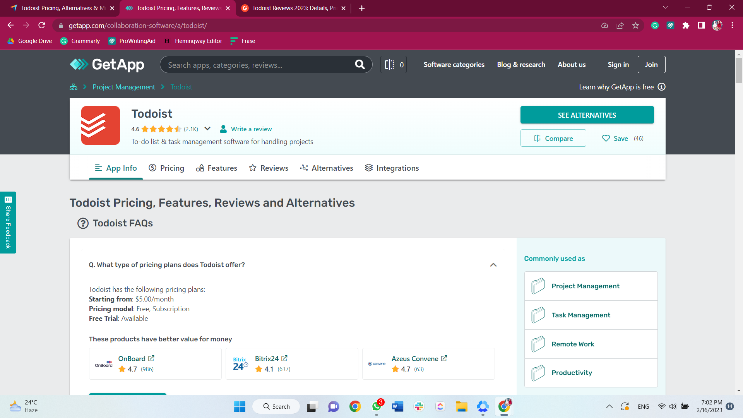
Task: Open the Share Feedback side panel
Action: click(x=8, y=223)
